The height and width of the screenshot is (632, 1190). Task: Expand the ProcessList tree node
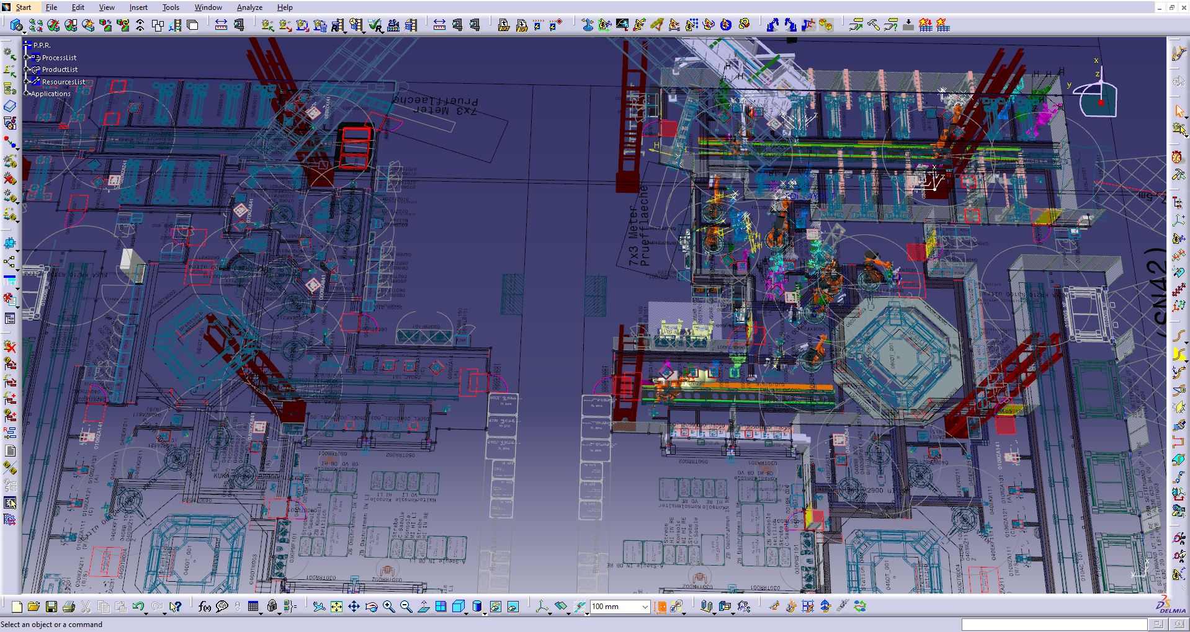click(x=27, y=57)
